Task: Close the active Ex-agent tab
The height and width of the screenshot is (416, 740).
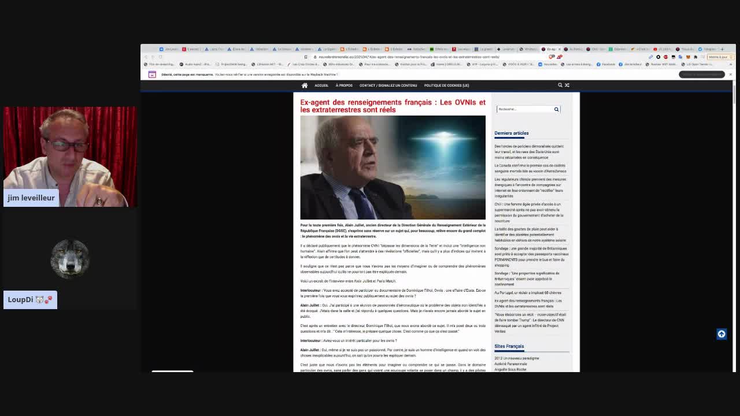Action: tap(559, 49)
